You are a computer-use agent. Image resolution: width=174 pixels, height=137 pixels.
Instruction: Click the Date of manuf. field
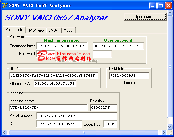(x=59, y=124)
